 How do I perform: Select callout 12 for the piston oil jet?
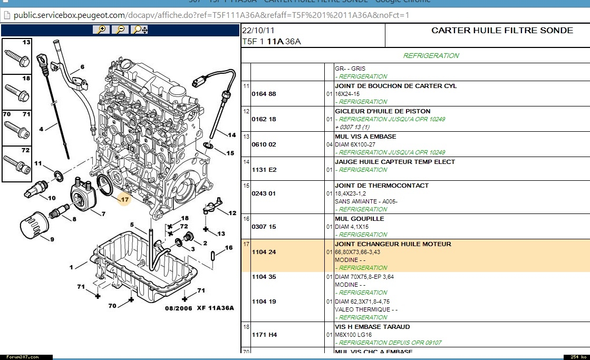(233, 213)
